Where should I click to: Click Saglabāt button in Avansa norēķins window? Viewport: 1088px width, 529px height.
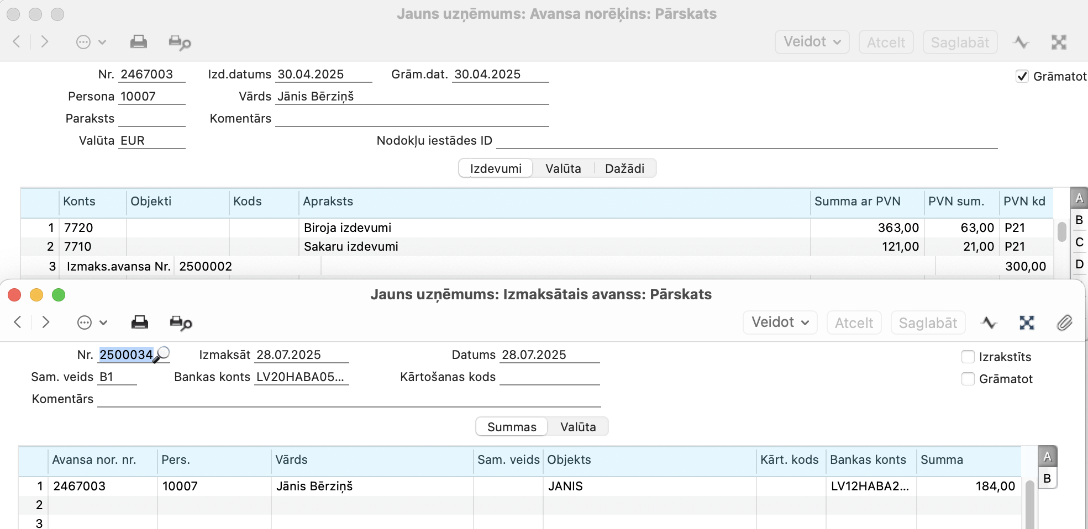(x=960, y=42)
